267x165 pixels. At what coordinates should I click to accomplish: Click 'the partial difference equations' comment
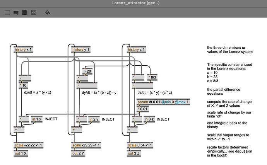224,92
